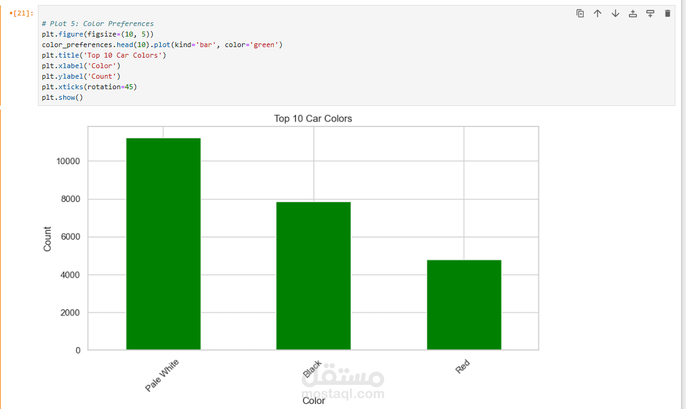Duplicate this cell with the copy icon
Image resolution: width=686 pixels, height=409 pixels.
point(580,14)
